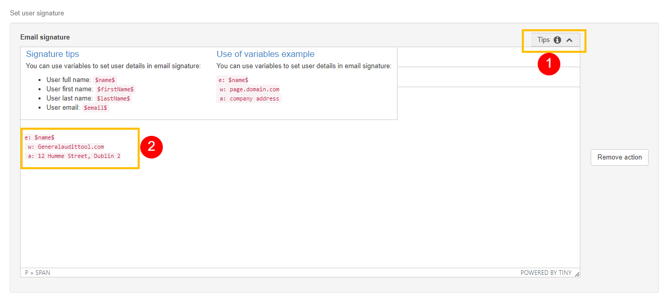Collapse tips using the up chevron
Image resolution: width=662 pixels, height=301 pixels.
[x=569, y=40]
